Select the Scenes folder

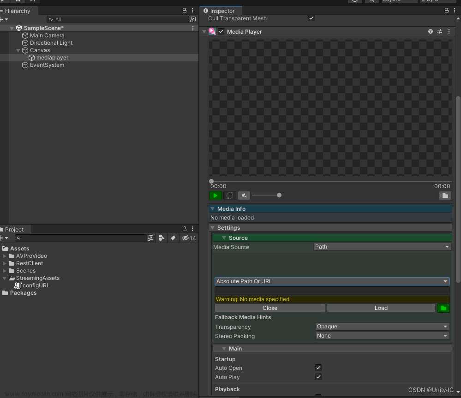[26, 271]
